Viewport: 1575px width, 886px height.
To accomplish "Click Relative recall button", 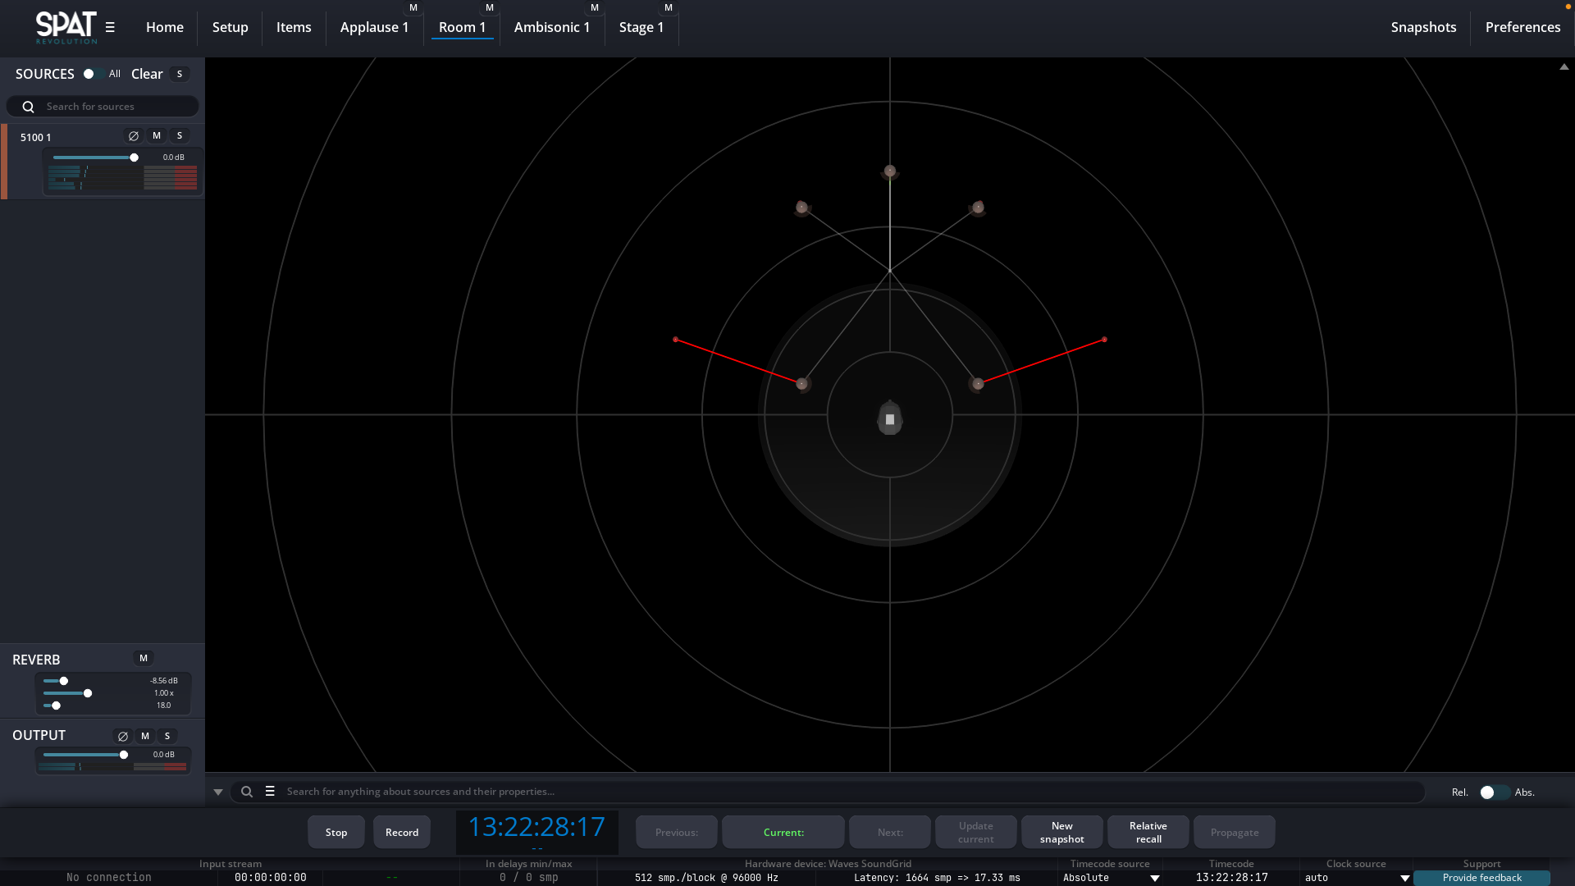I will click(1148, 832).
